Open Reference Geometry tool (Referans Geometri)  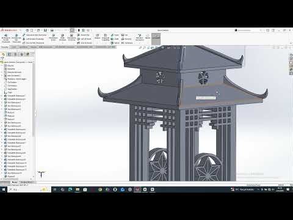pos(139,37)
